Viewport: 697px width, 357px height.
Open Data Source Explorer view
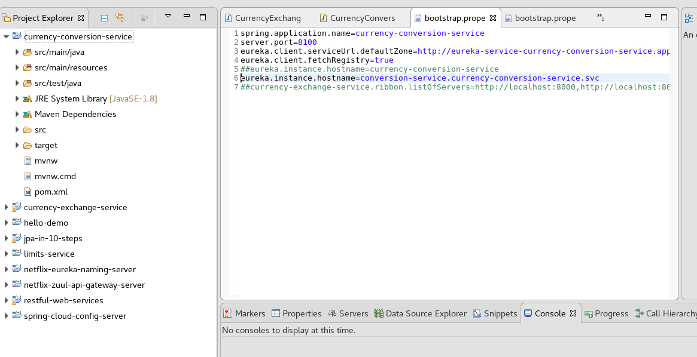click(x=378, y=313)
